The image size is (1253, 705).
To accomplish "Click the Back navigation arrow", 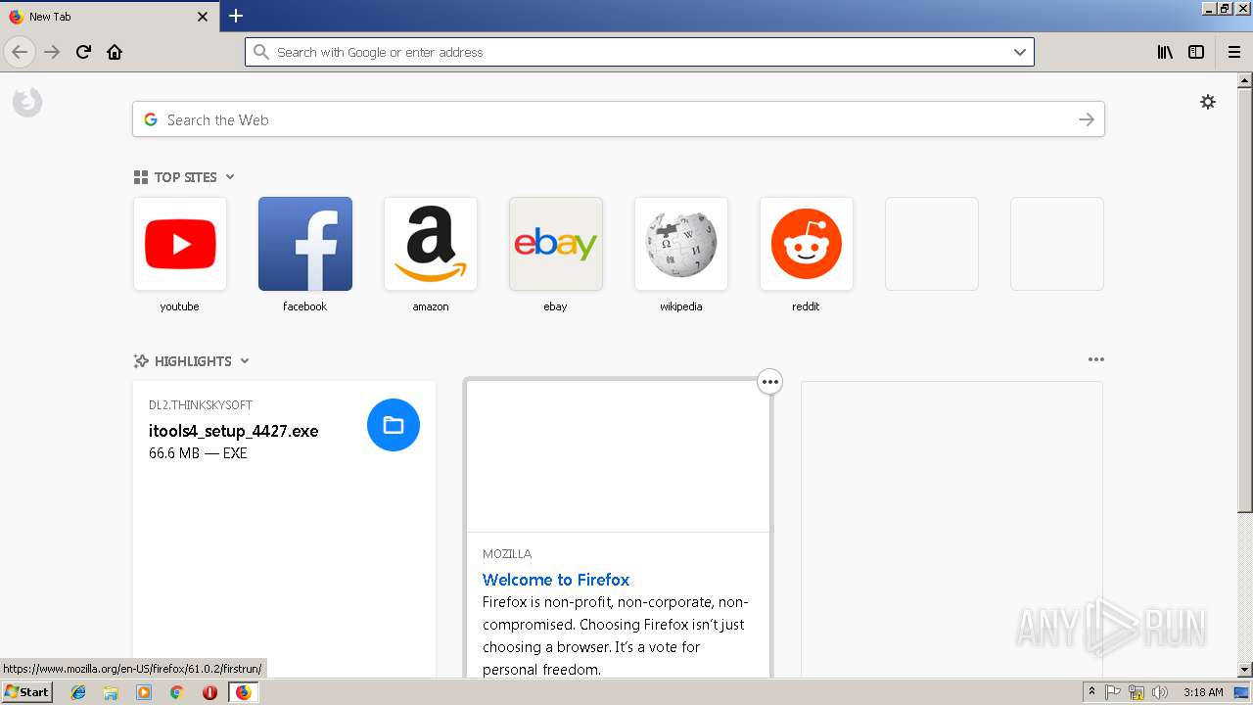I will pos(20,52).
